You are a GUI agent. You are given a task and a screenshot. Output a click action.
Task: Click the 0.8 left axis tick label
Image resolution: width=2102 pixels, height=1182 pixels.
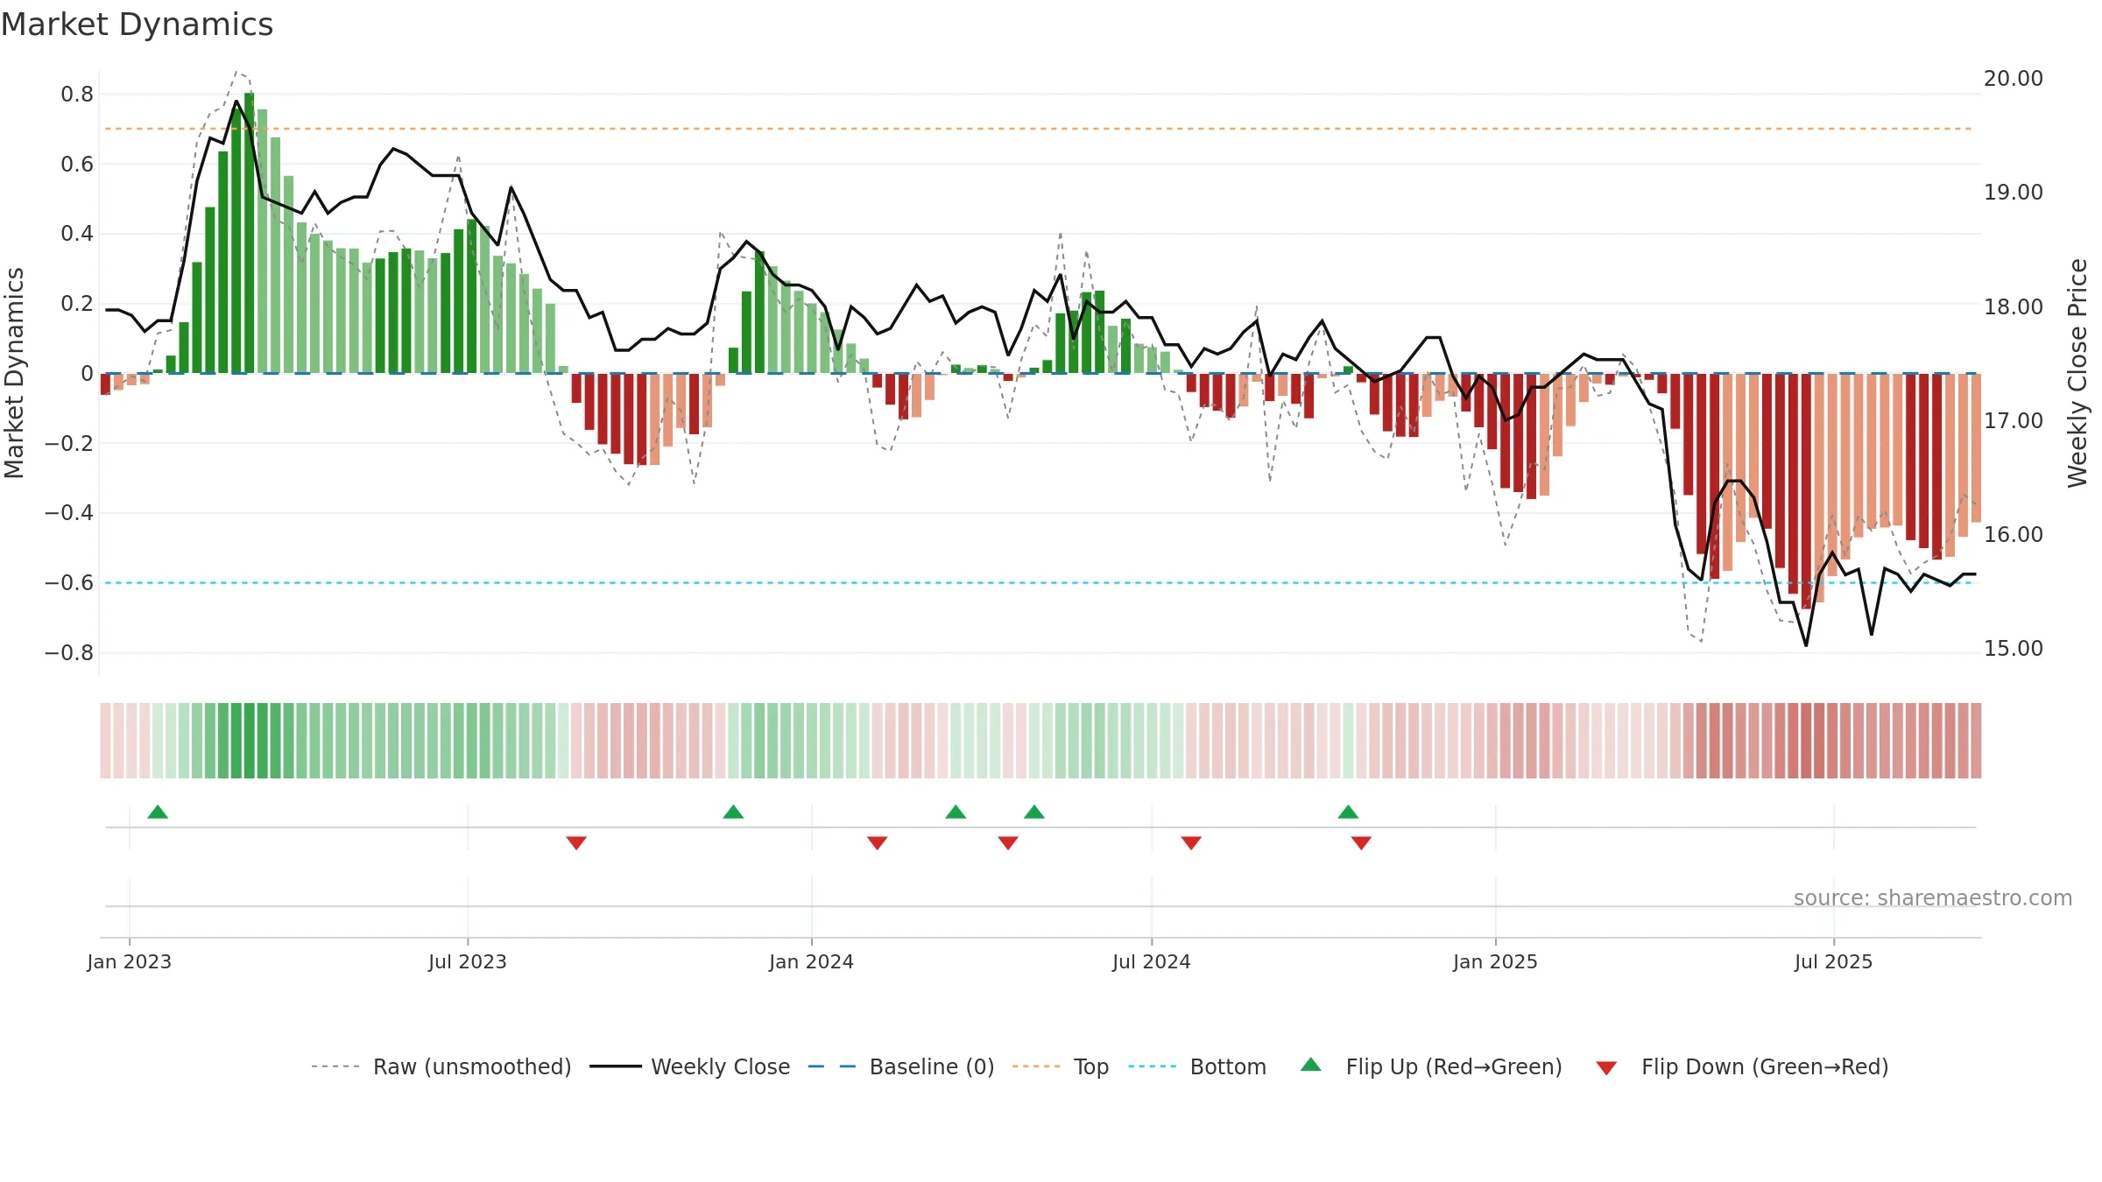[x=77, y=94]
